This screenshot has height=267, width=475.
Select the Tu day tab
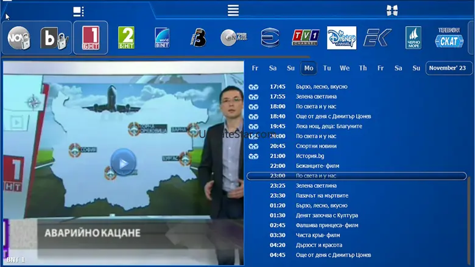coord(327,68)
